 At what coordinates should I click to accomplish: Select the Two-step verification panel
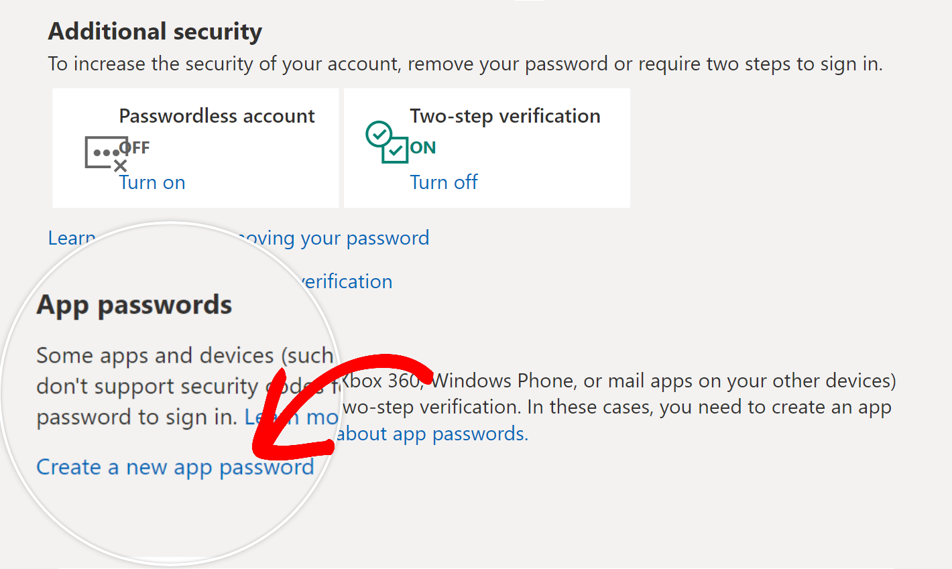point(487,147)
